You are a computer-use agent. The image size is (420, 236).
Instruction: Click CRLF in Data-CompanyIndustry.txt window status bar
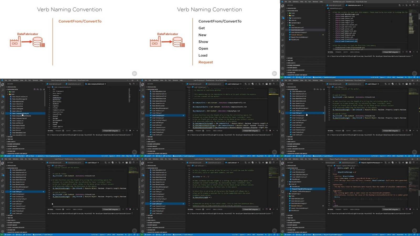(x=123, y=156)
